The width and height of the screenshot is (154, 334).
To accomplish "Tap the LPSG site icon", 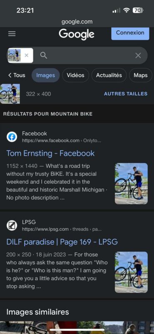I will pyautogui.click(x=12, y=225).
